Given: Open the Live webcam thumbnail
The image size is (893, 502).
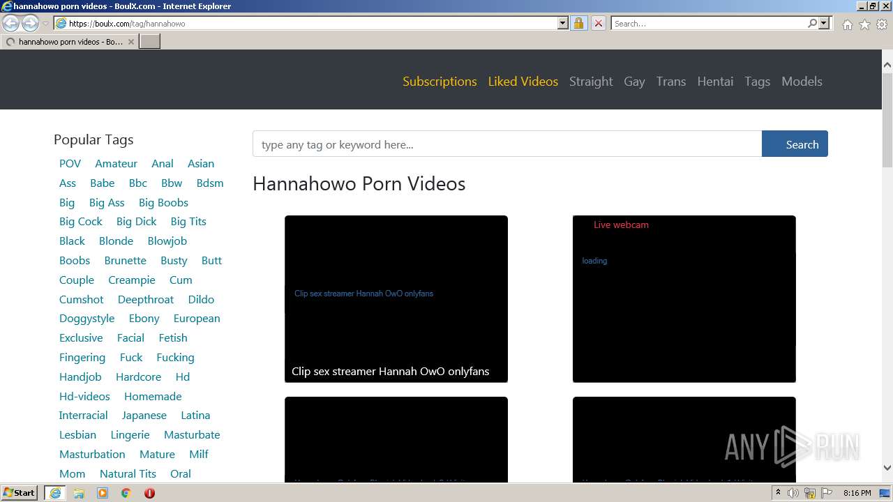Looking at the screenshot, I should pos(684,298).
